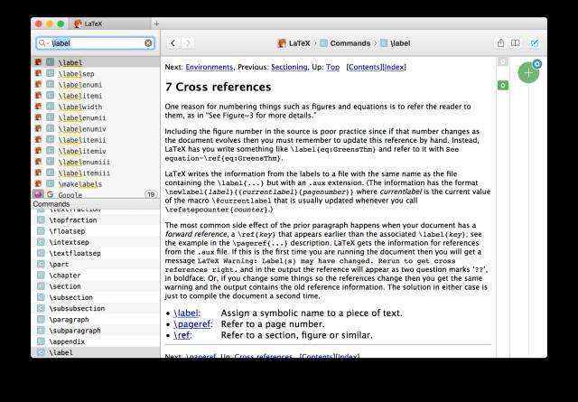Click the Share toolbar icon
The width and height of the screenshot is (578, 402).
point(500,43)
